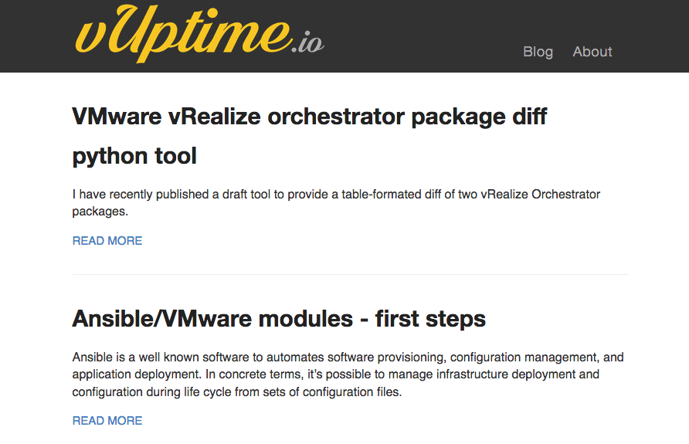Go to the About page
689x444 pixels.
click(x=592, y=52)
